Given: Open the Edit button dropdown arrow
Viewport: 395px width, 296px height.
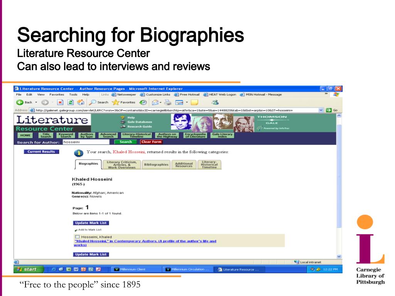Looking at the screenshot, I should pos(187,102).
